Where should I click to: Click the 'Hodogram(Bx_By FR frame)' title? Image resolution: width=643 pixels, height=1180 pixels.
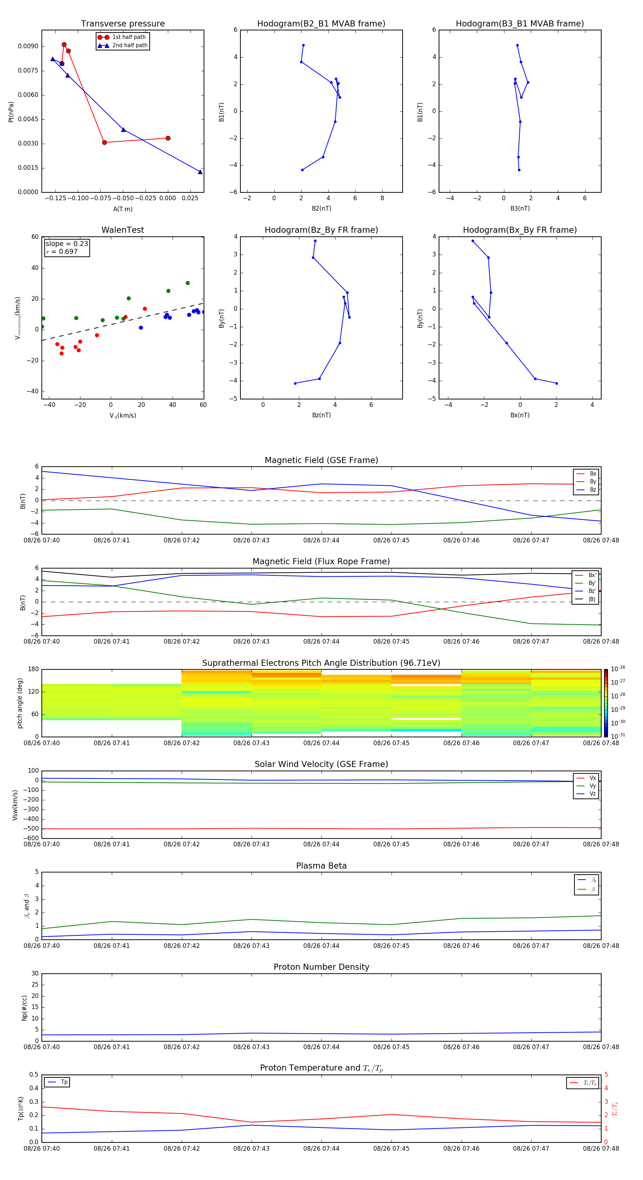520,230
